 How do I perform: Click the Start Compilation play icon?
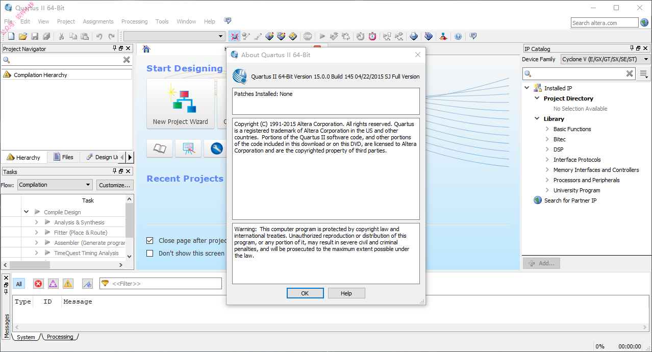tap(322, 36)
